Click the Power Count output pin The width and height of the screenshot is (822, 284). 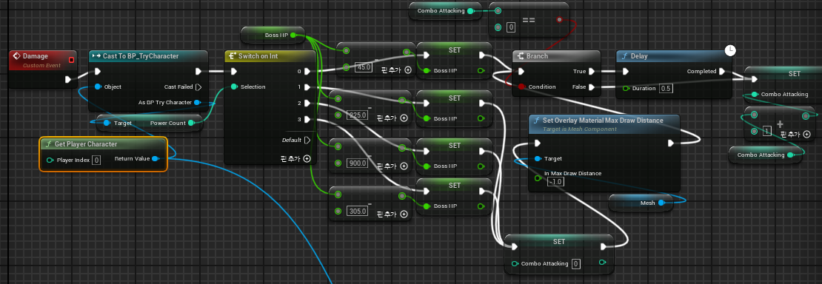click(x=191, y=123)
